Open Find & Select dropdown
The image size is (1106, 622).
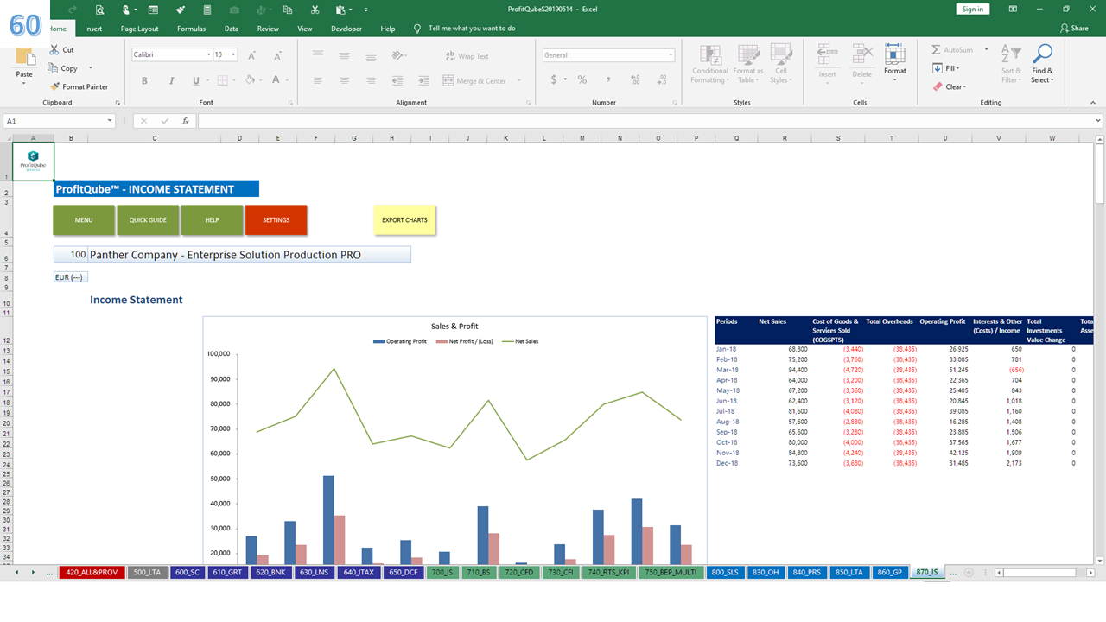coord(1043,64)
